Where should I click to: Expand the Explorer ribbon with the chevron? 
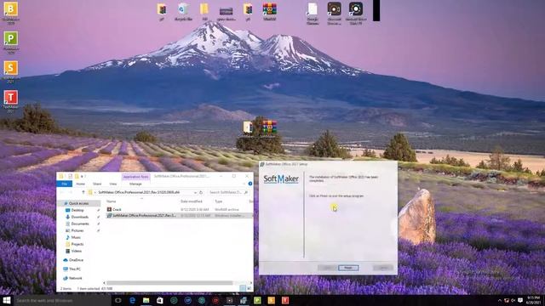tap(244, 184)
